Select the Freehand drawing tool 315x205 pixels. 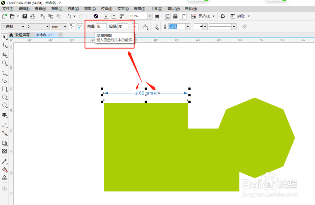(x=4, y=73)
